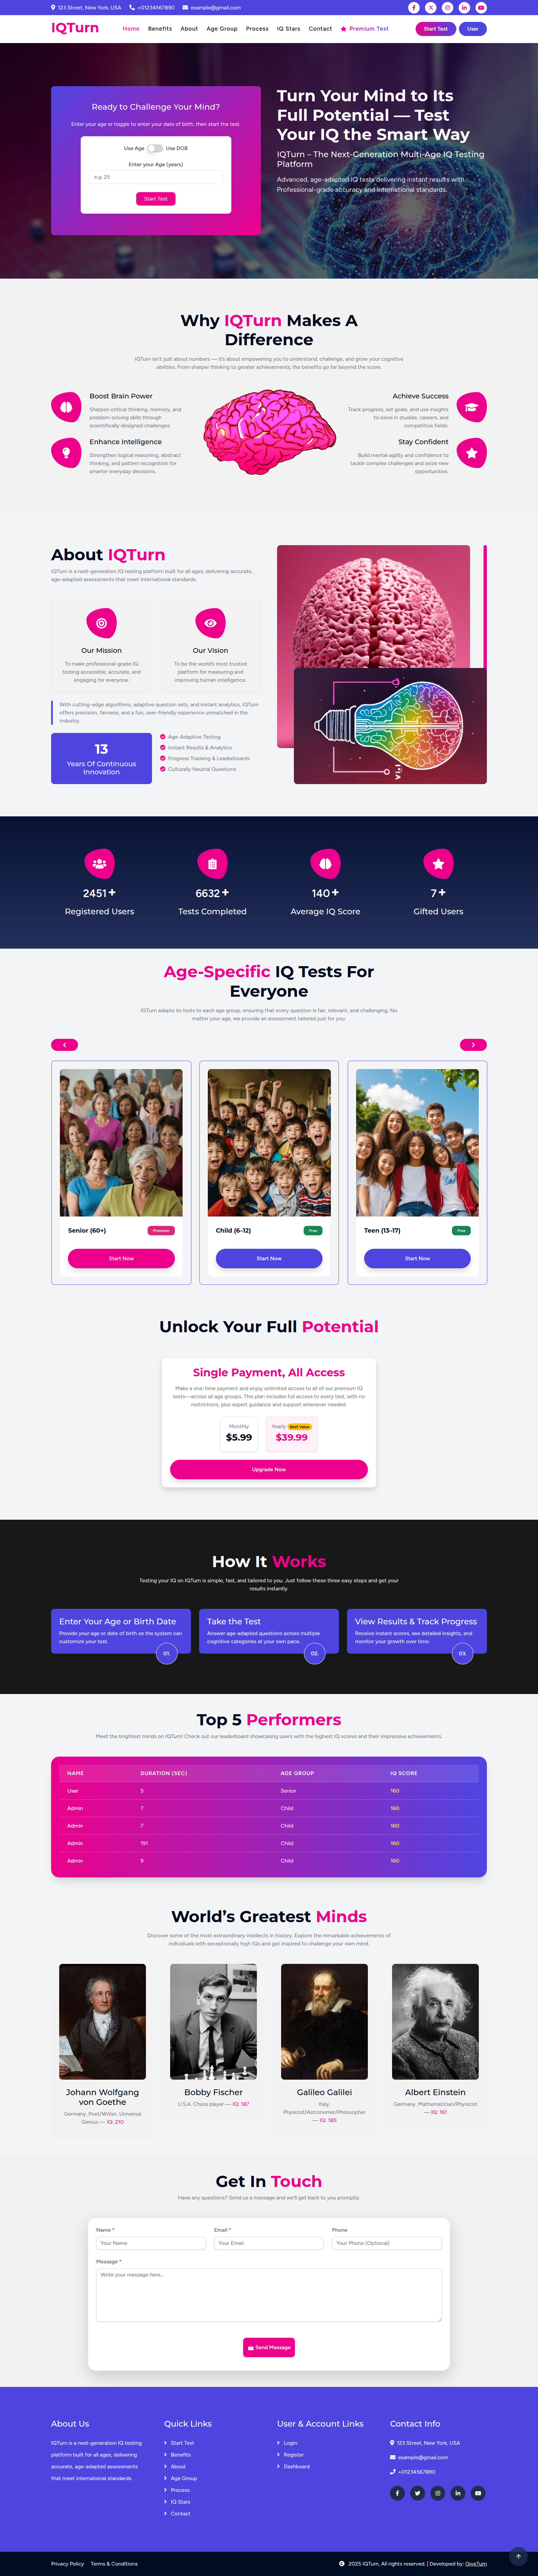This screenshot has width=538, height=2576.
Task: Click the pink Upgrade Now button
Action: [x=269, y=1469]
